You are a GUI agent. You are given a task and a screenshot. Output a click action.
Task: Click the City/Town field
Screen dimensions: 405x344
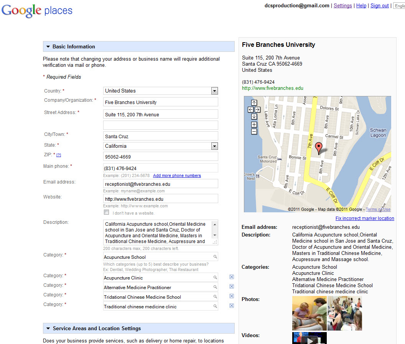click(161, 136)
